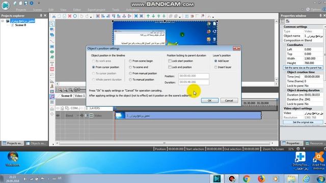This screenshot has height=183, width=326.
Task: Switch to the Scene 0 timeline tab
Action: click(67, 96)
